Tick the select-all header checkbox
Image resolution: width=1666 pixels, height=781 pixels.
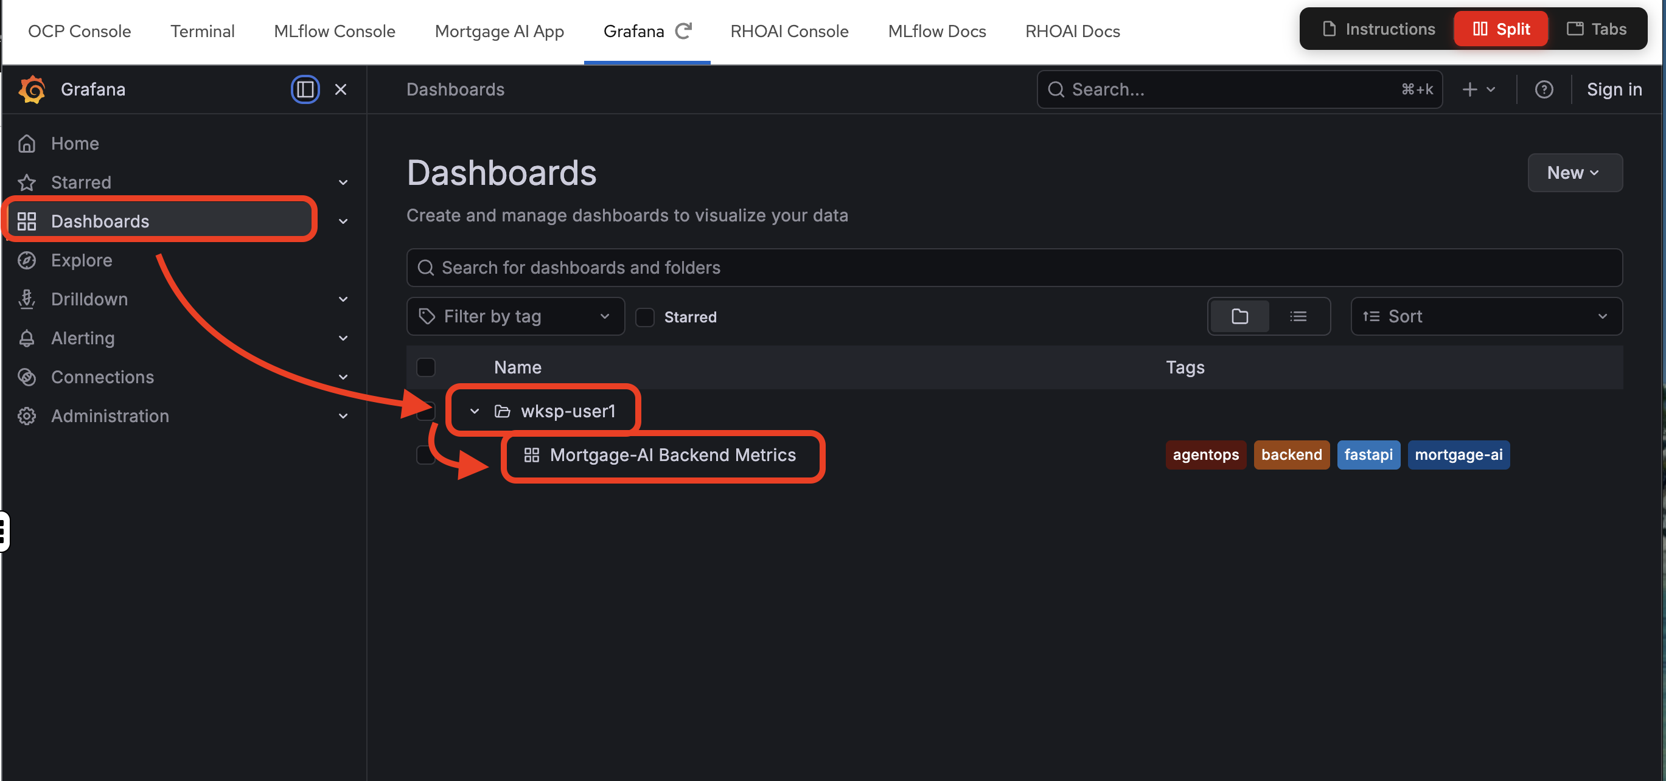coord(425,367)
